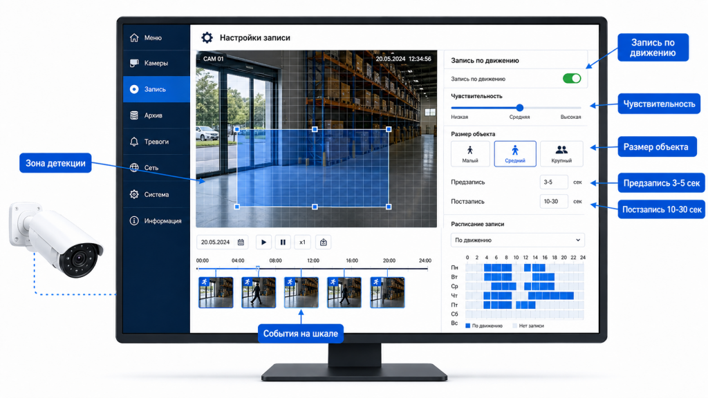The width and height of the screenshot is (708, 398).
Task: Click the bottom-middle detection zone handle
Action: 315,207
